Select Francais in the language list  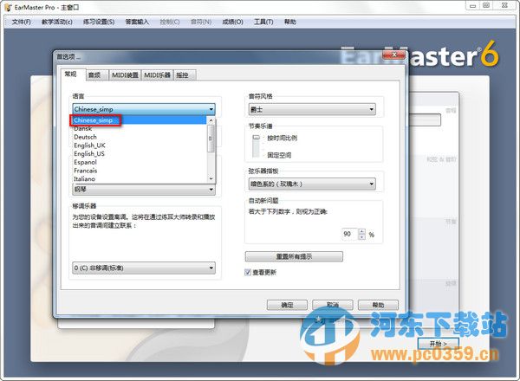[140, 171]
